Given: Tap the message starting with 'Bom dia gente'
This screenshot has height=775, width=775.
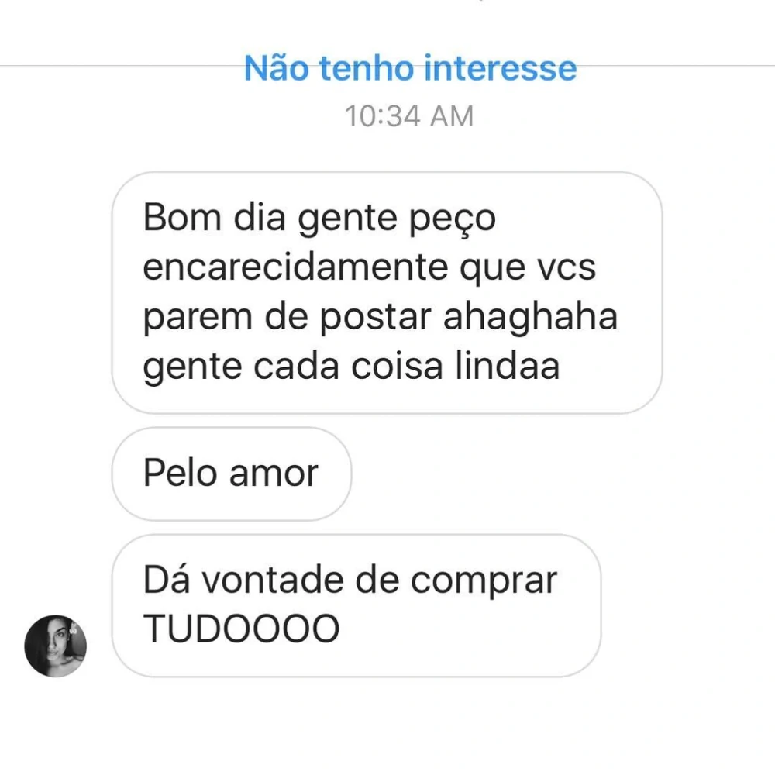Looking at the screenshot, I should tap(387, 293).
